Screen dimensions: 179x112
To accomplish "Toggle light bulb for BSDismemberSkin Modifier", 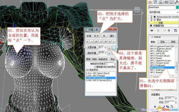I will 151,17.
